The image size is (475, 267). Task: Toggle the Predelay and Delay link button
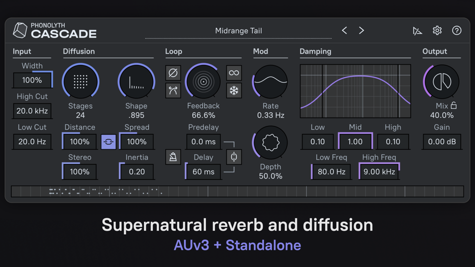[234, 156]
